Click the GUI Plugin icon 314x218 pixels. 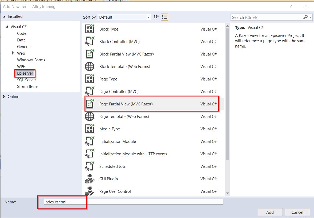(90, 179)
